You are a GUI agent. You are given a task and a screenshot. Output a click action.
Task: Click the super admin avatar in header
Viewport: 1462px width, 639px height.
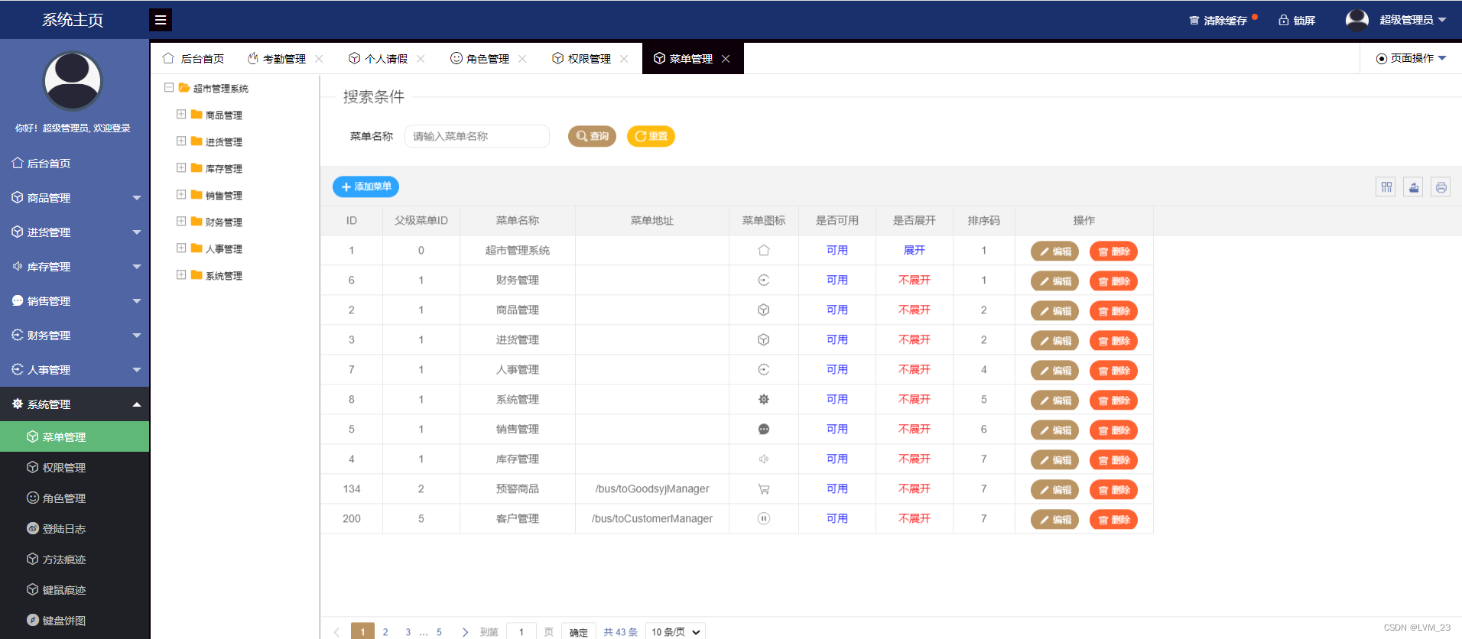pos(1357,20)
